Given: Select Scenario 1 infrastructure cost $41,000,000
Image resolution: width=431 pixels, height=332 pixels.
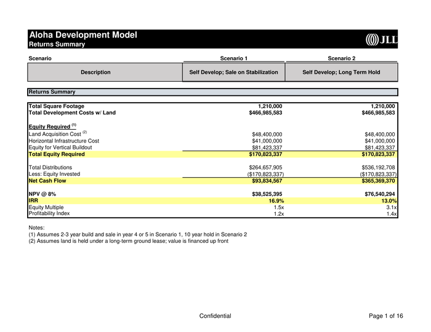Looking at the screenshot, I should coord(267,141).
